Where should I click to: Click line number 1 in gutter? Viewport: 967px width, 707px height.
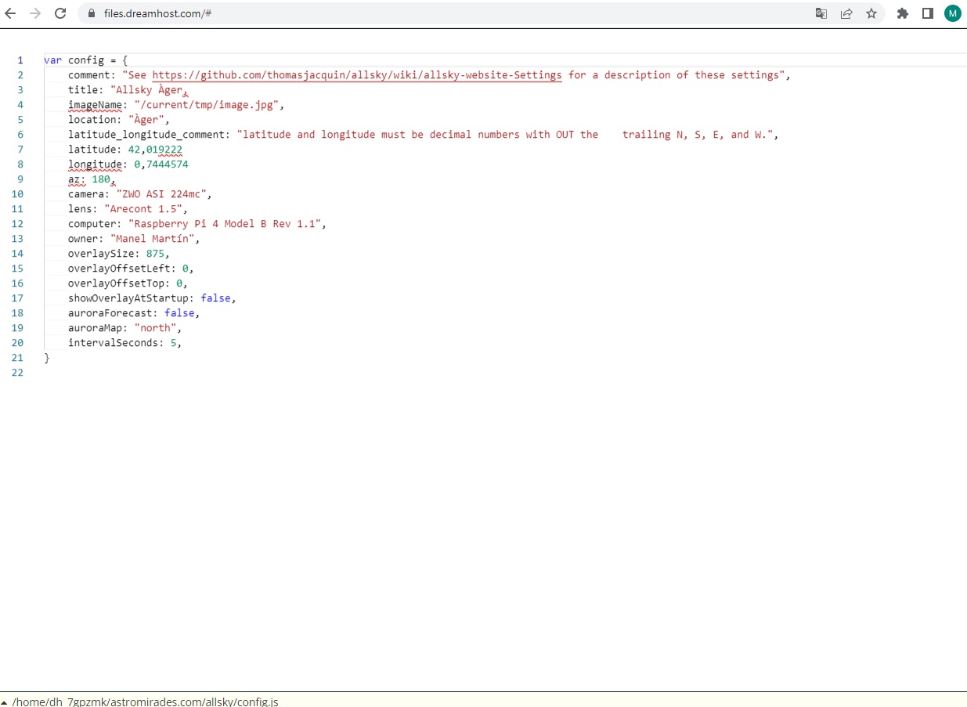pos(20,60)
